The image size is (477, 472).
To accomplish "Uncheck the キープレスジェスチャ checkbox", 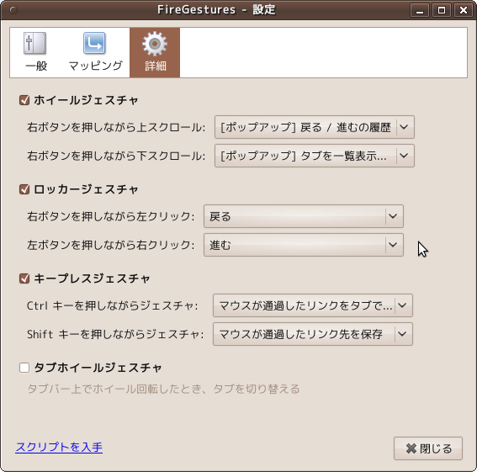I will point(24,278).
